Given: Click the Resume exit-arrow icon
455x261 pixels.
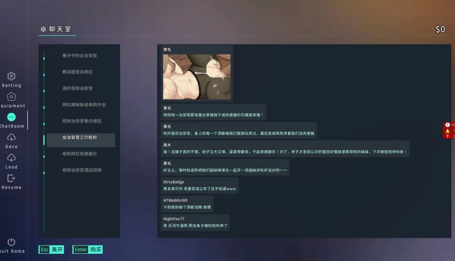Looking at the screenshot, I should point(11,178).
